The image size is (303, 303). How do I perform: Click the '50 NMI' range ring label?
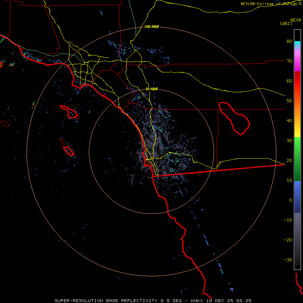[151, 89]
